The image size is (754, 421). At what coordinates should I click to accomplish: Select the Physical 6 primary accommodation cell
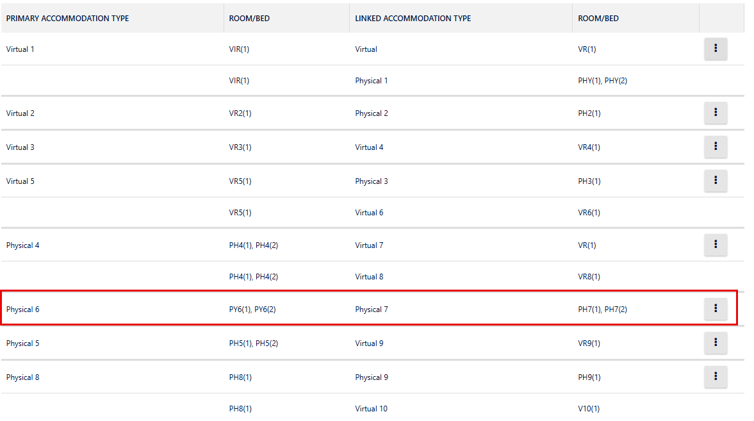point(23,310)
